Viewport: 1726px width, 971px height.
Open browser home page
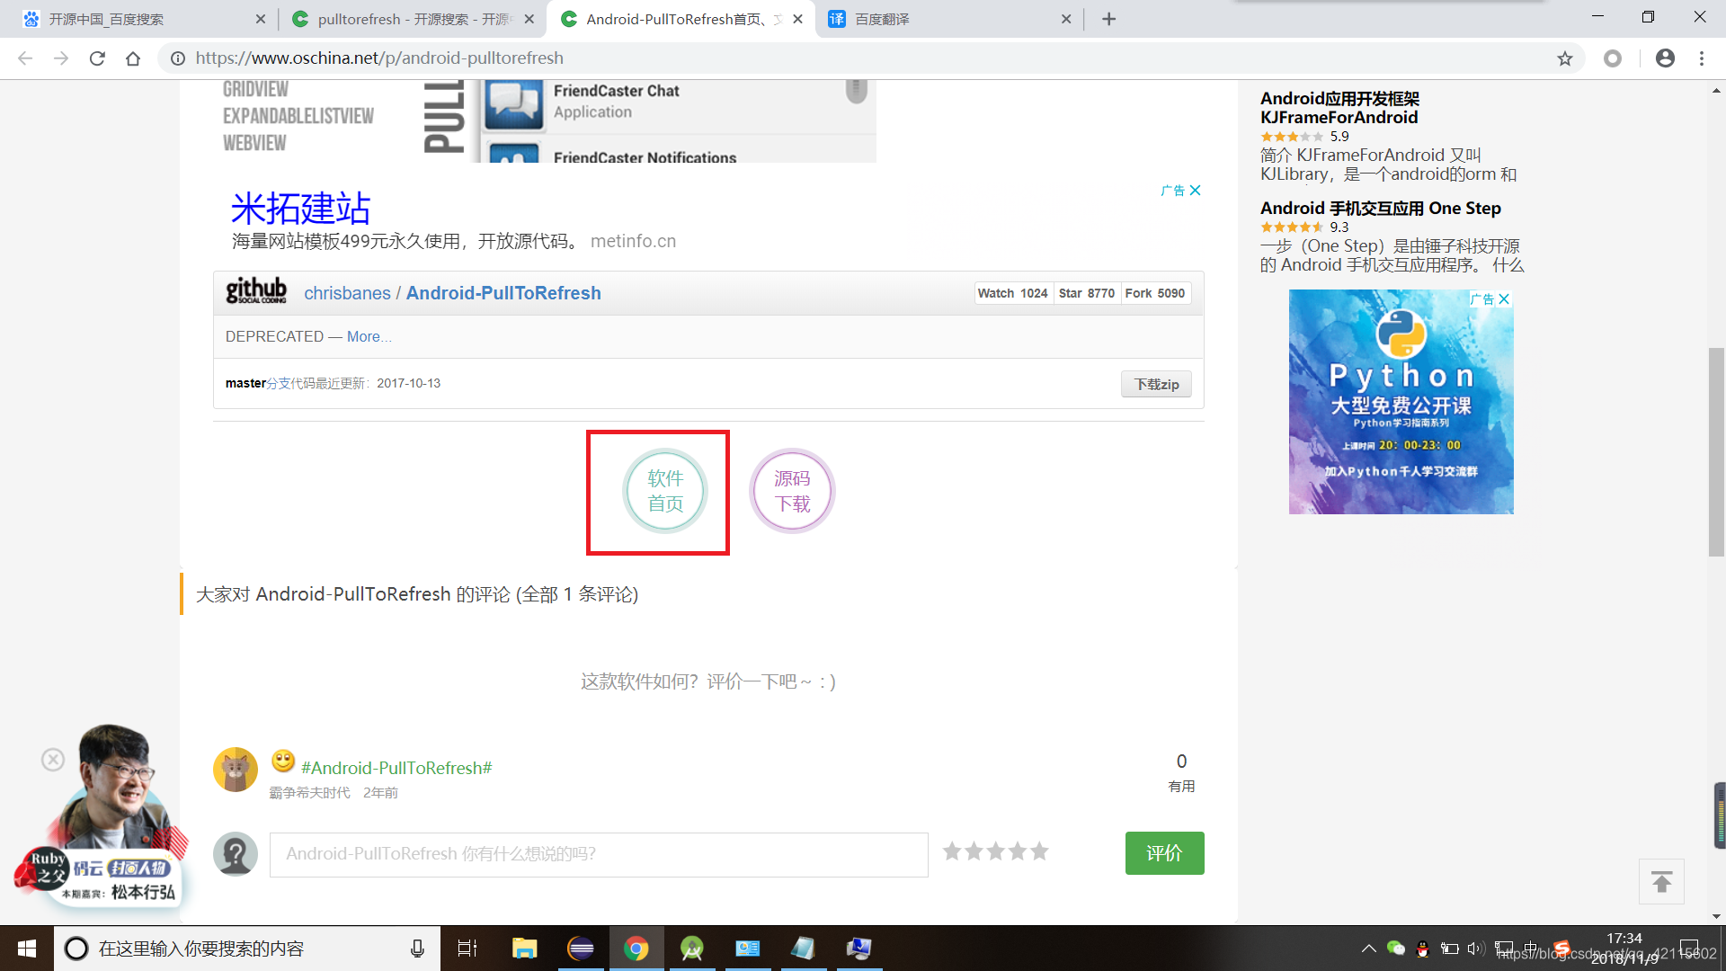click(x=133, y=58)
